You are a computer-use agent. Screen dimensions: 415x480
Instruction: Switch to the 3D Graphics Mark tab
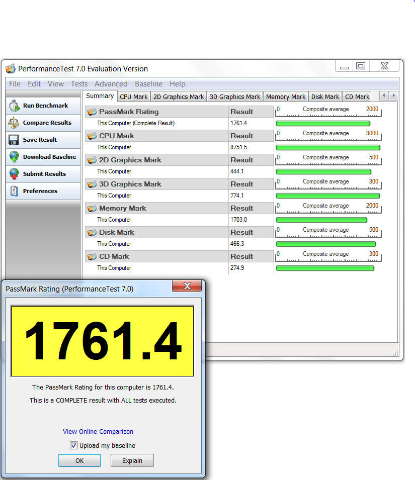point(235,97)
